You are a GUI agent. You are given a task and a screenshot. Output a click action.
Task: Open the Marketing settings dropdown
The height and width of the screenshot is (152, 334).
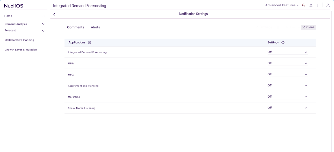coord(288,97)
